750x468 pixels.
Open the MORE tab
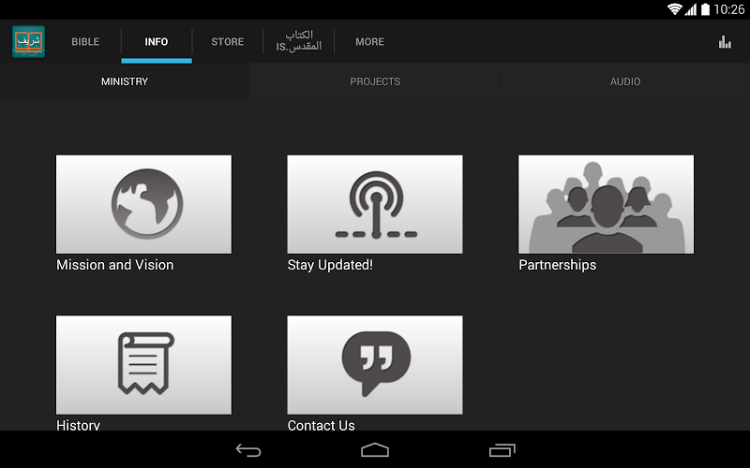(369, 42)
